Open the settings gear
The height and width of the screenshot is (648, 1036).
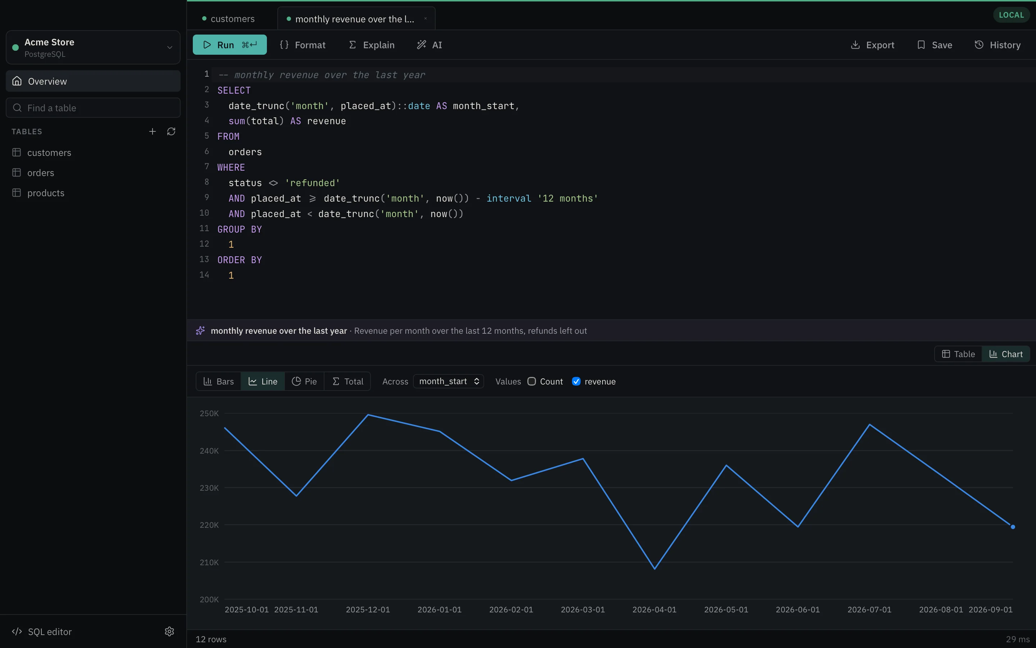coord(169,631)
